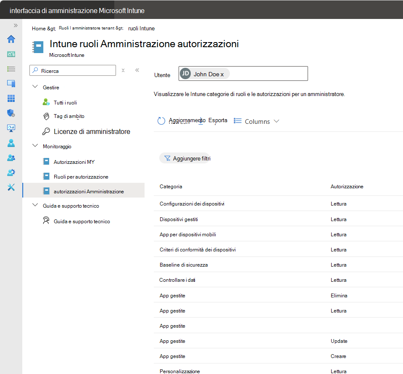Select Baseline di sicurezza row
403x374 pixels.
pyautogui.click(x=278, y=264)
